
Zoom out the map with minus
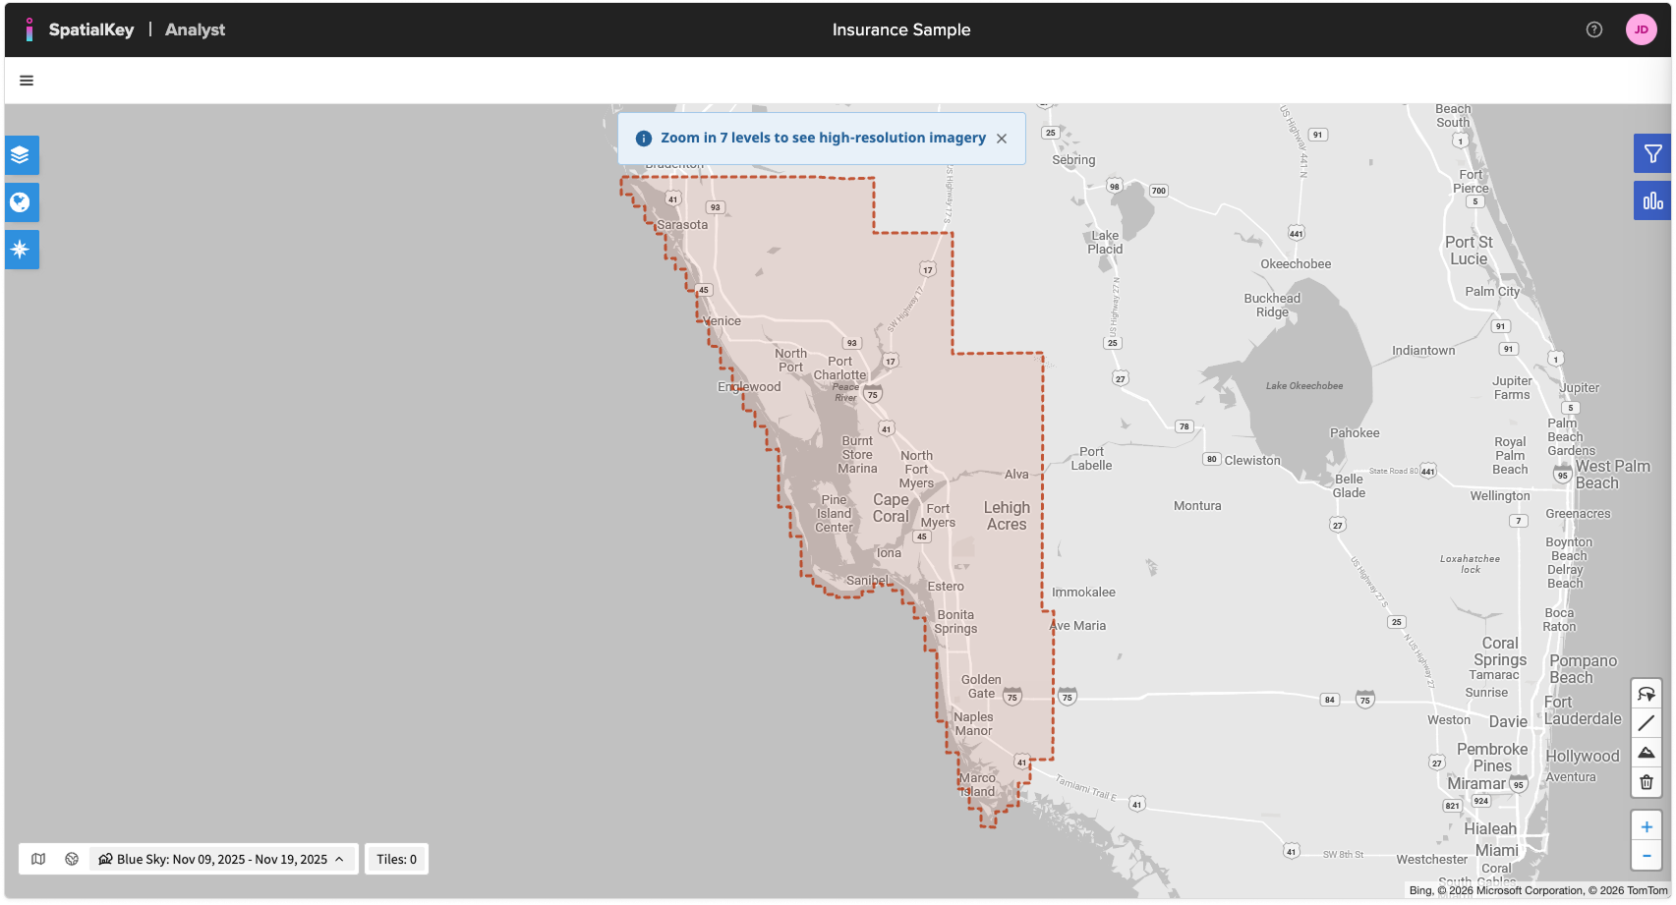1647,856
